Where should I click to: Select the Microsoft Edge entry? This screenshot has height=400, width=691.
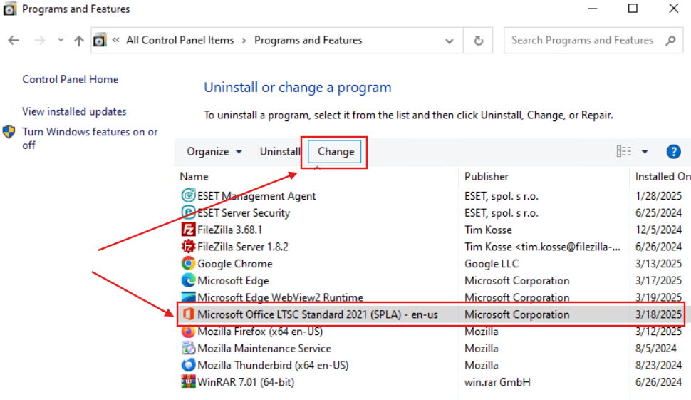click(x=233, y=280)
